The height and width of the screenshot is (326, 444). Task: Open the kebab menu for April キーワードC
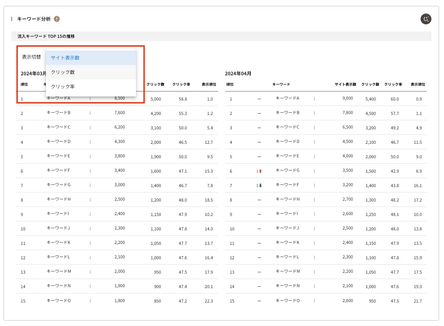click(314, 128)
